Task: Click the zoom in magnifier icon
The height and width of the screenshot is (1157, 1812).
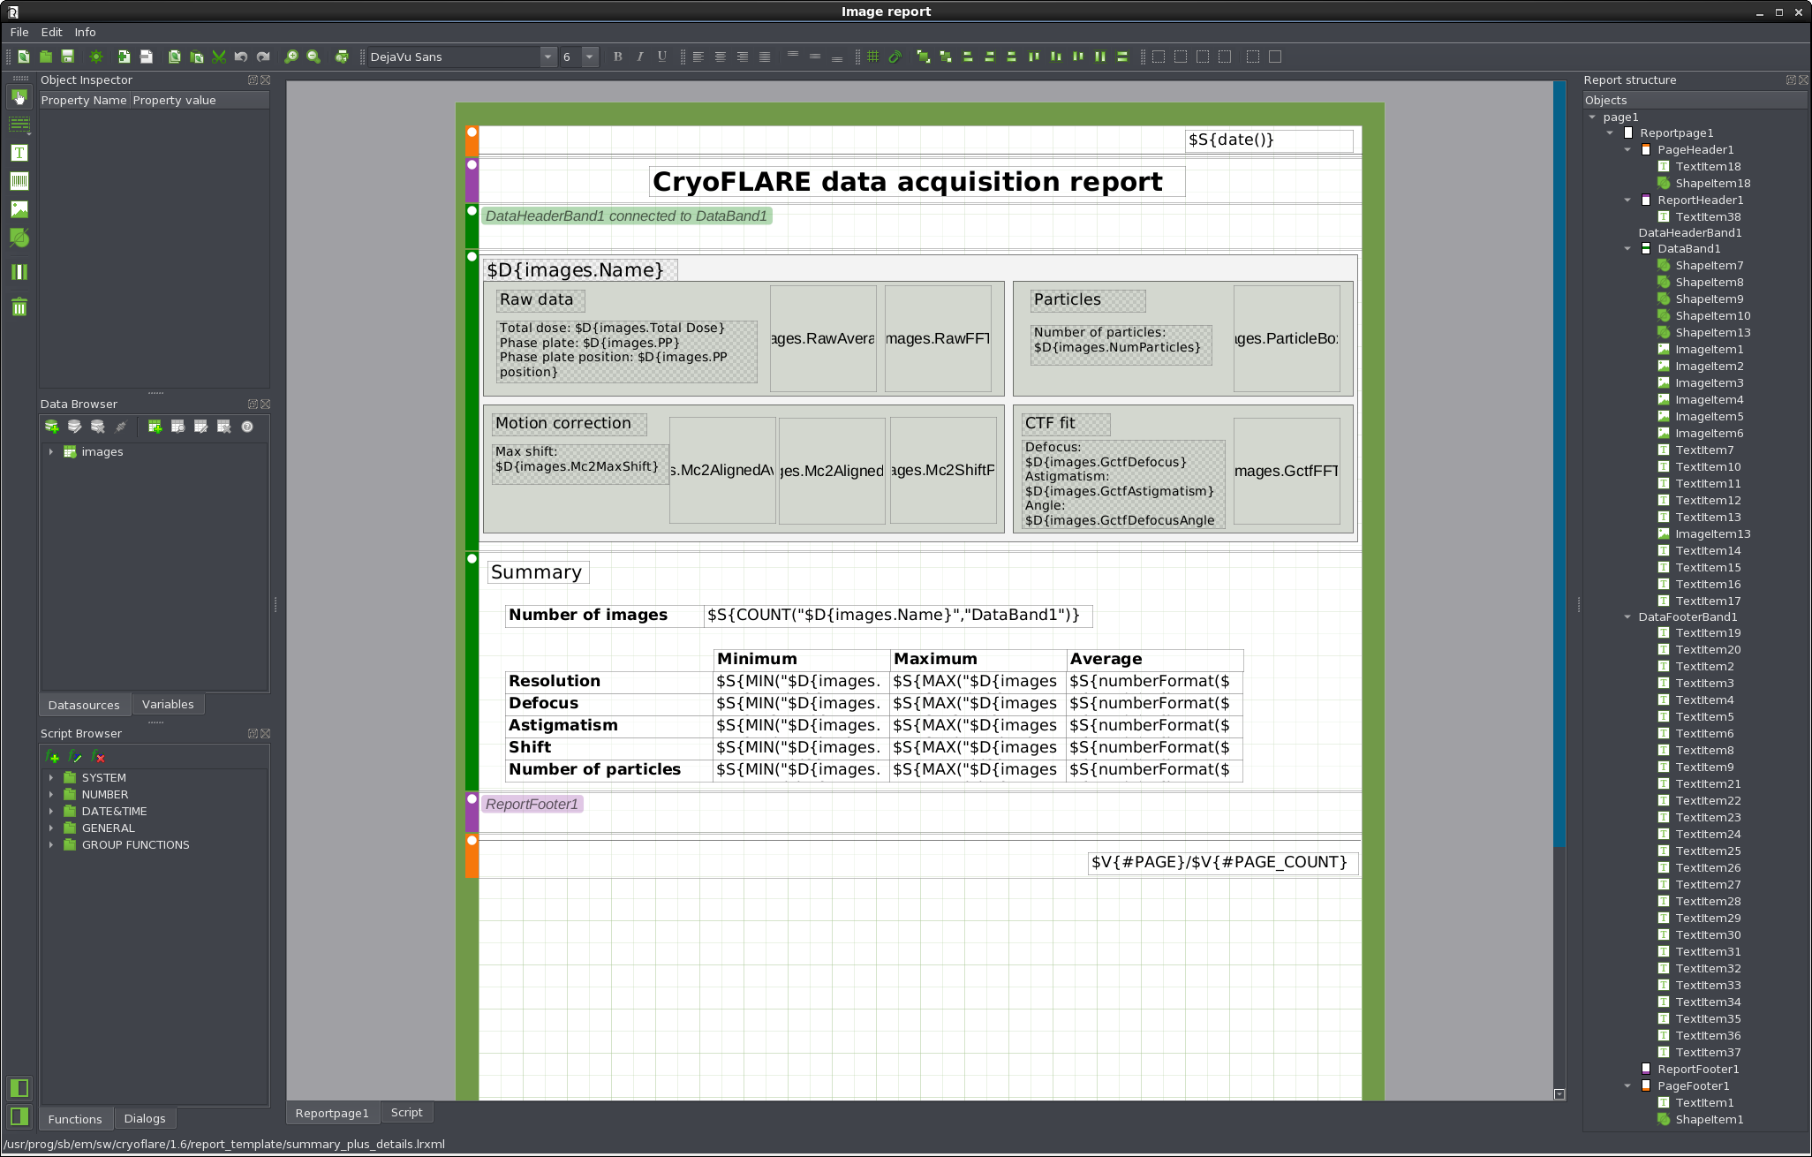Action: click(291, 57)
